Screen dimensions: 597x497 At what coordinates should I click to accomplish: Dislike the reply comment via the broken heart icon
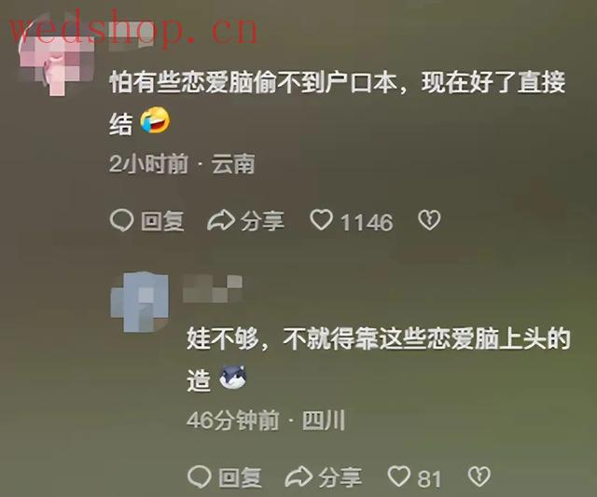coord(479,476)
